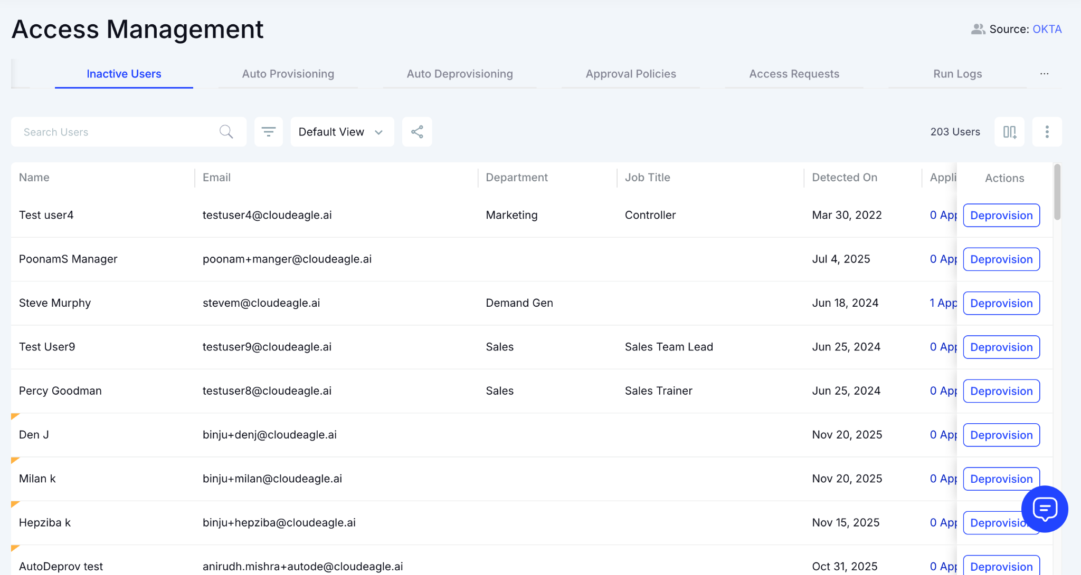Open the Approval Policies tab
Screen dimensions: 1081x575
click(631, 74)
